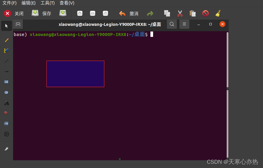
Task: Select the crop tool at sidebar bottom
Action: (6, 149)
